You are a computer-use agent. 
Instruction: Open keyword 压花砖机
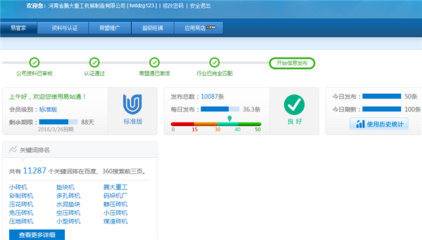pyautogui.click(x=21, y=204)
